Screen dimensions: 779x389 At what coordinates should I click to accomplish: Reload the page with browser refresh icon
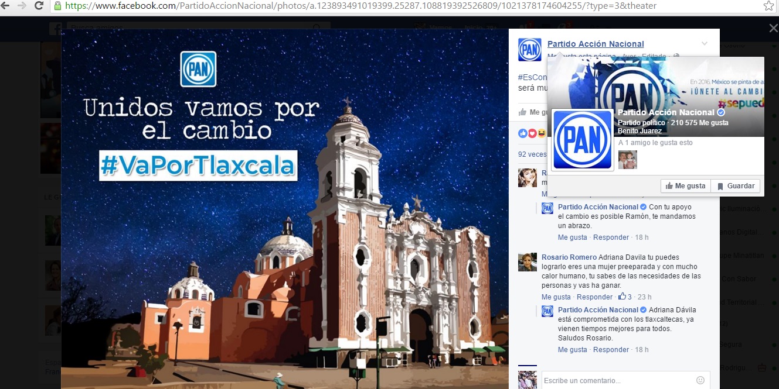pos(39,6)
